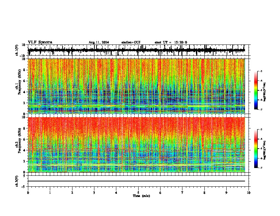Click the time axis tick label "1"
280x216 pixels.
[x=50, y=193]
